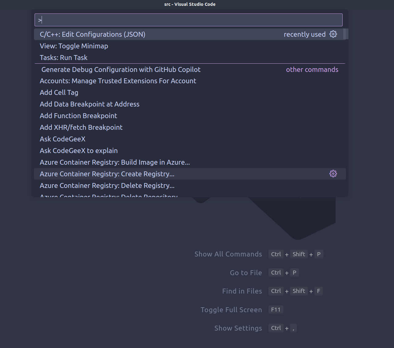Run the Ask CodeGeeX command
The height and width of the screenshot is (348, 394).
pos(62,139)
